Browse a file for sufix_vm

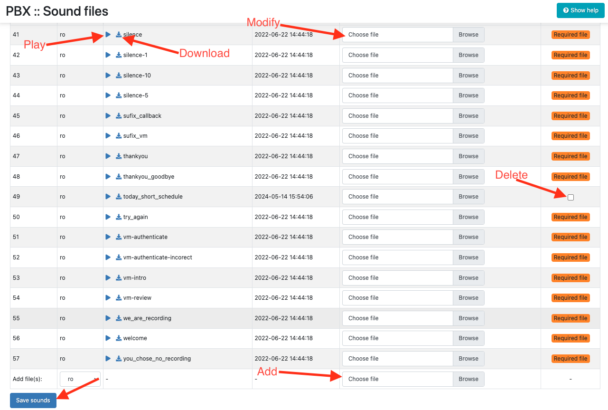pyautogui.click(x=468, y=136)
